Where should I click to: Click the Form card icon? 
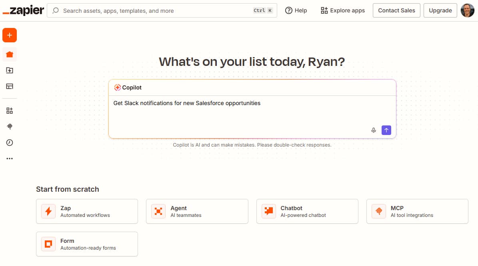pyautogui.click(x=48, y=244)
